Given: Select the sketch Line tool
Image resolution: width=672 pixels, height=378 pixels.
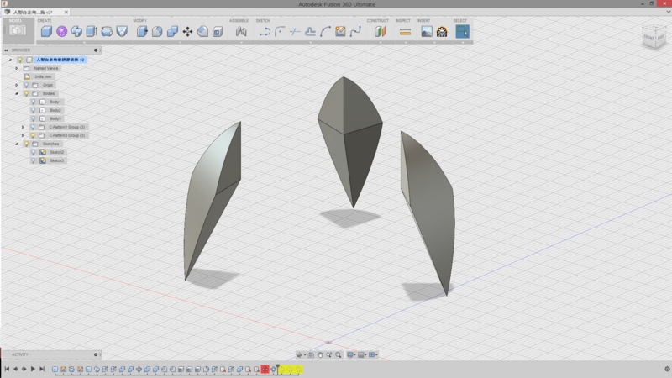Looking at the screenshot, I should point(265,31).
